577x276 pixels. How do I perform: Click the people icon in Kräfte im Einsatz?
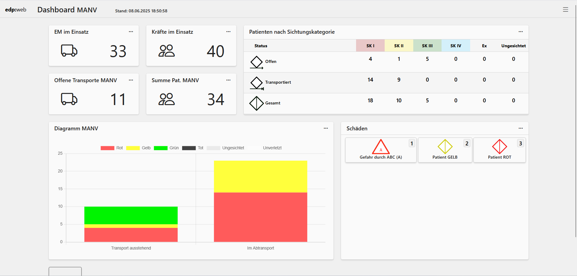click(166, 51)
